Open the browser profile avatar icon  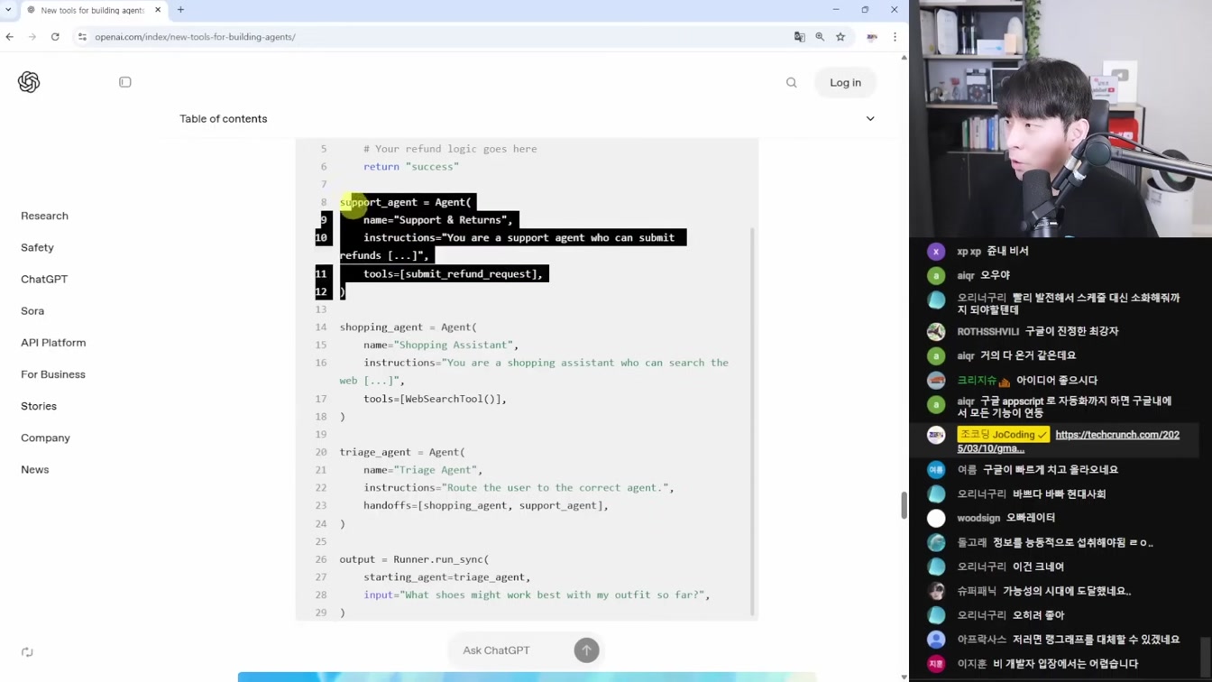872,37
